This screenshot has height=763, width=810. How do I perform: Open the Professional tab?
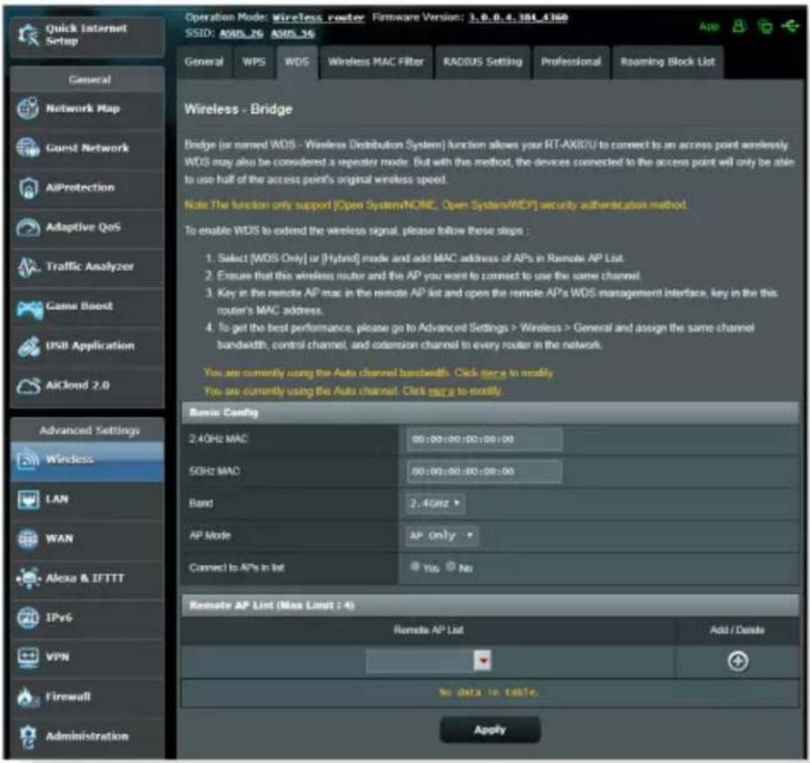(571, 62)
